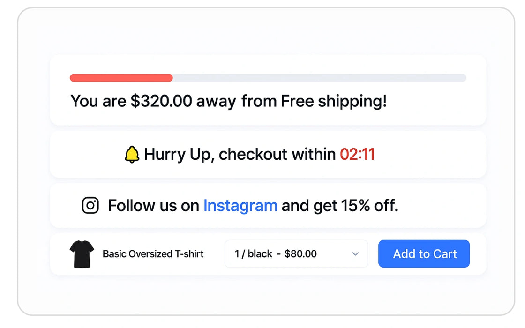525x328 pixels.
Task: Click the blue Instagram link
Action: pos(240,205)
